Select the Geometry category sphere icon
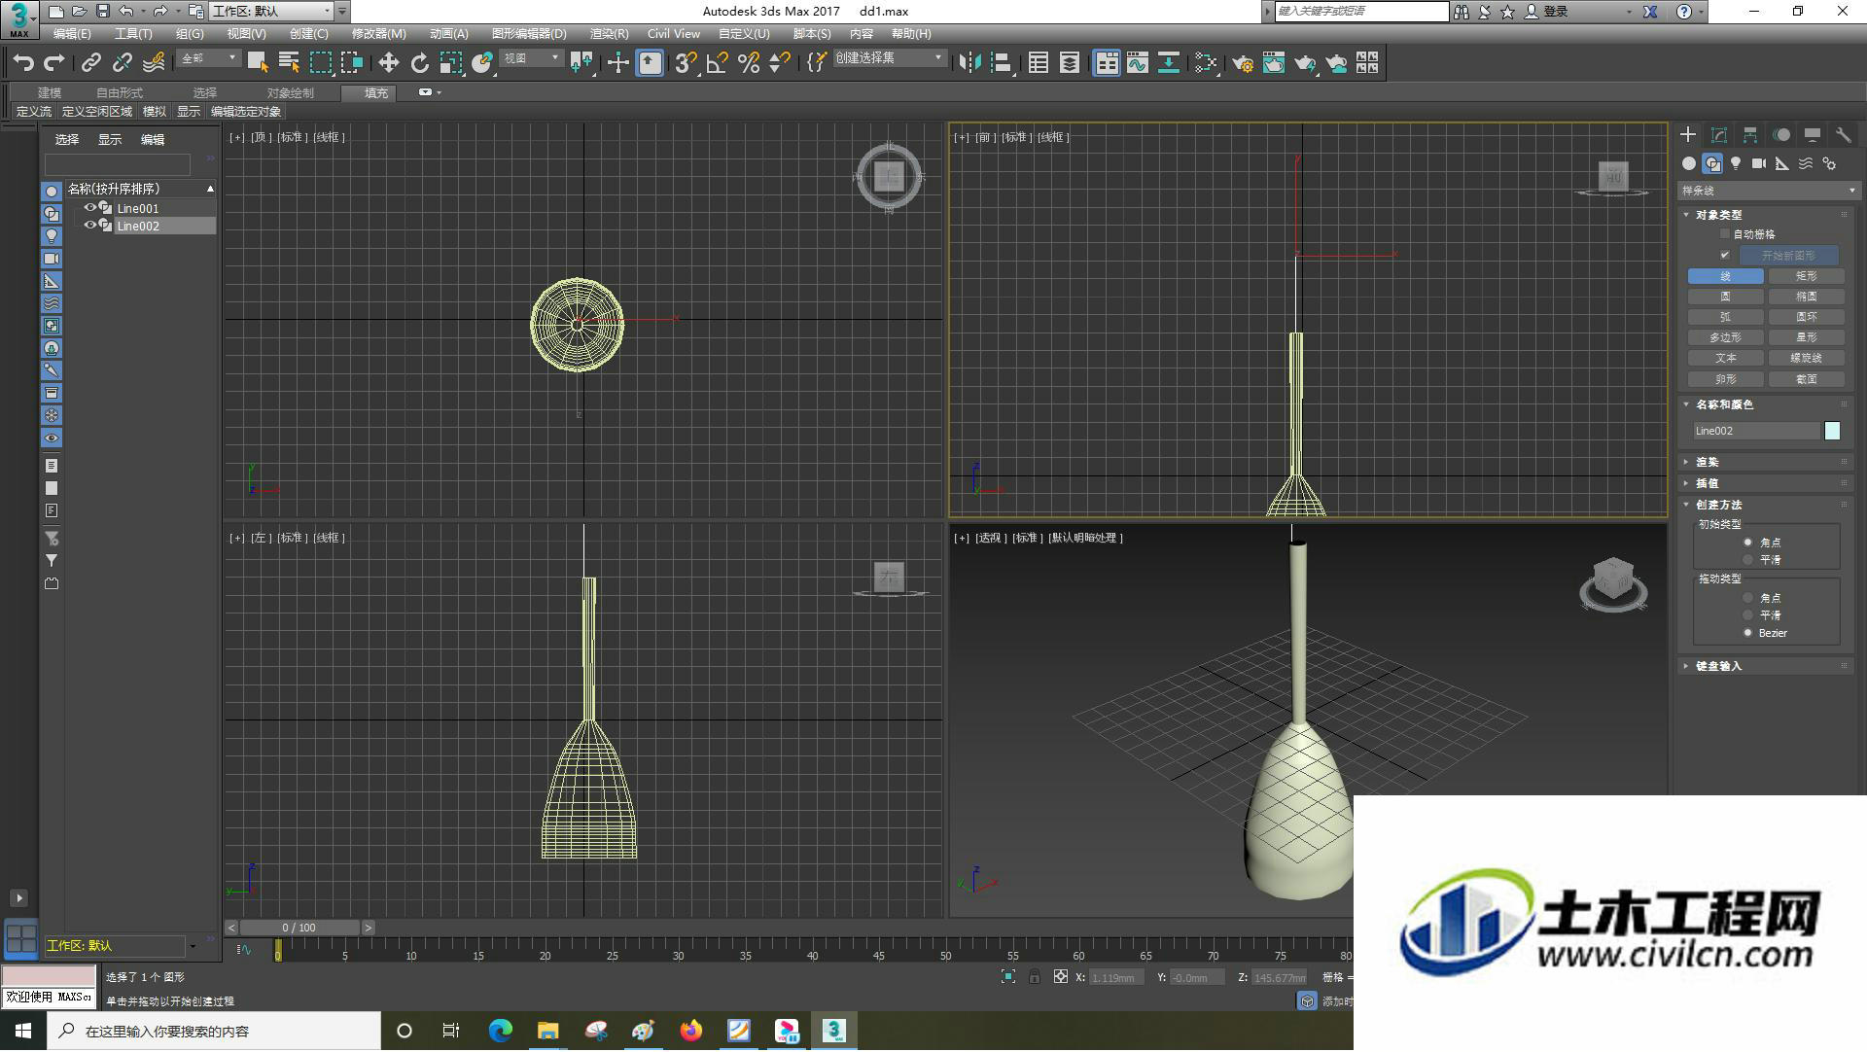Image resolution: width=1867 pixels, height=1052 pixels. coord(1689,163)
